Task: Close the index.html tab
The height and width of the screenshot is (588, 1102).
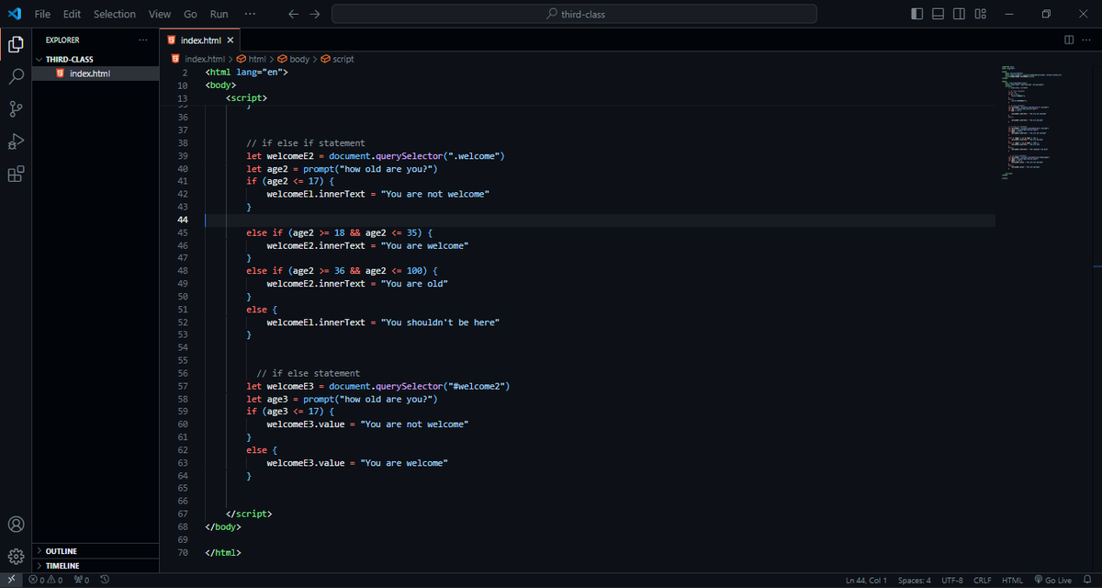Action: [x=231, y=40]
